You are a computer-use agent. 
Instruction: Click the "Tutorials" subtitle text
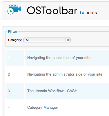[x=88, y=13]
